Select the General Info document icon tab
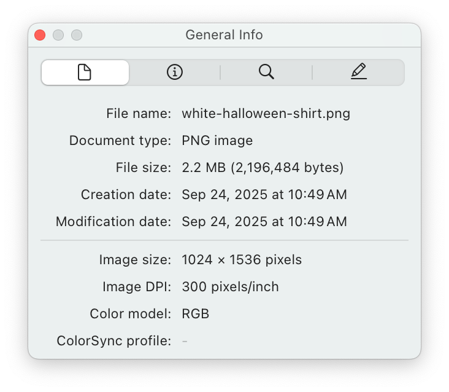The image size is (449, 392). 85,73
